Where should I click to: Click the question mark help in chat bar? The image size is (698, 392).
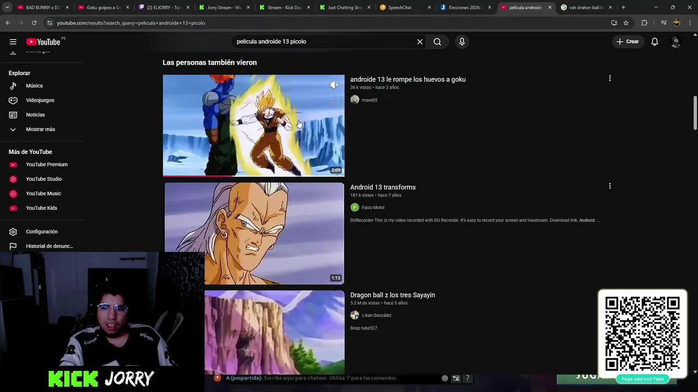click(x=467, y=378)
